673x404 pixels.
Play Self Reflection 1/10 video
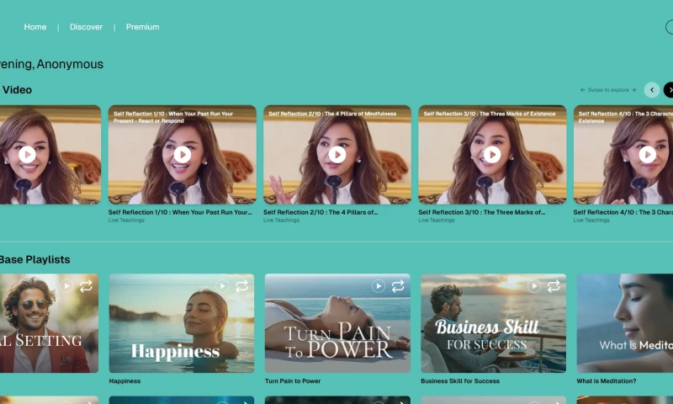point(183,155)
